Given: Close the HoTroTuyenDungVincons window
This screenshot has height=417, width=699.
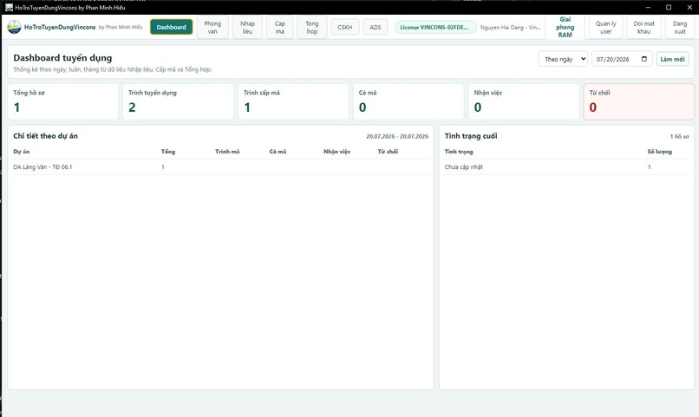Looking at the screenshot, I should 689,7.
